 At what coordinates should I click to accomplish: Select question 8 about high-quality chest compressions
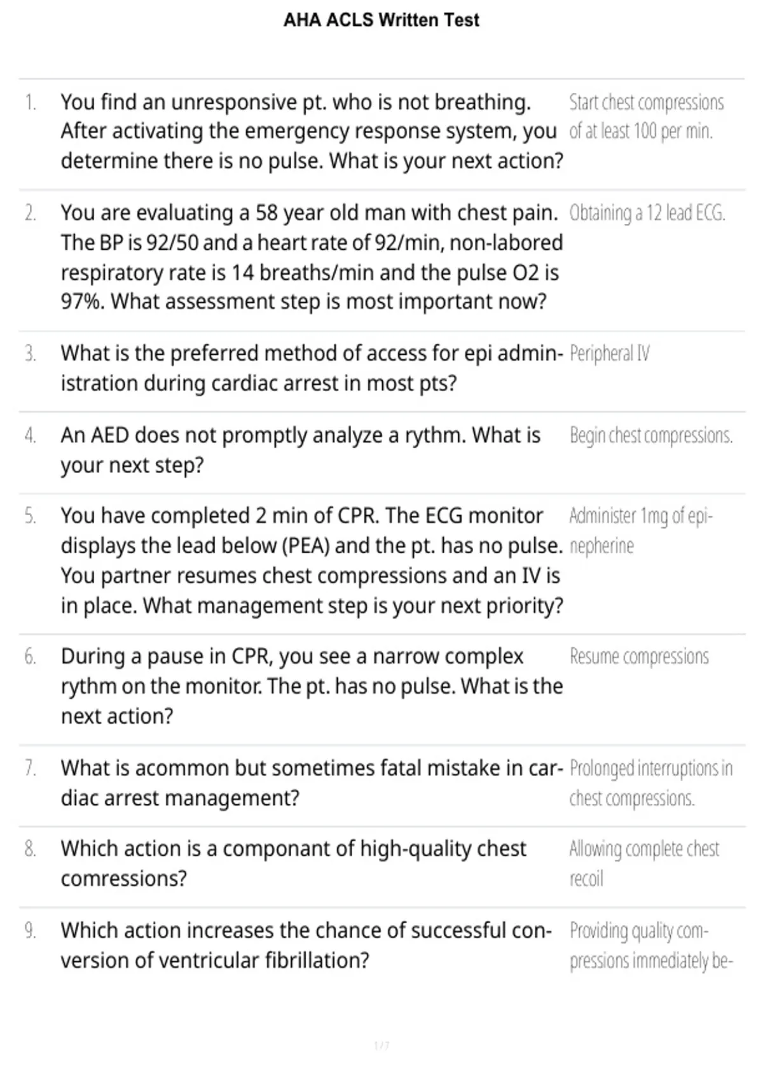click(x=294, y=864)
